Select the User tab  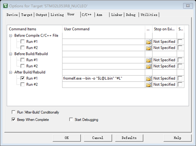click(73, 14)
